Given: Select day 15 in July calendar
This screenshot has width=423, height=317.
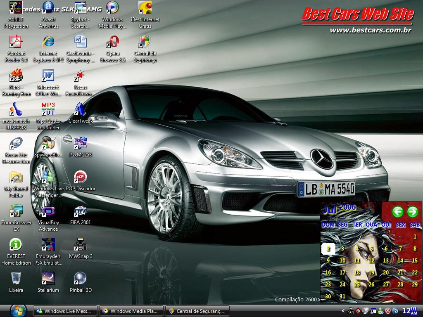Looking at the screenshot, I should tap(415, 260).
